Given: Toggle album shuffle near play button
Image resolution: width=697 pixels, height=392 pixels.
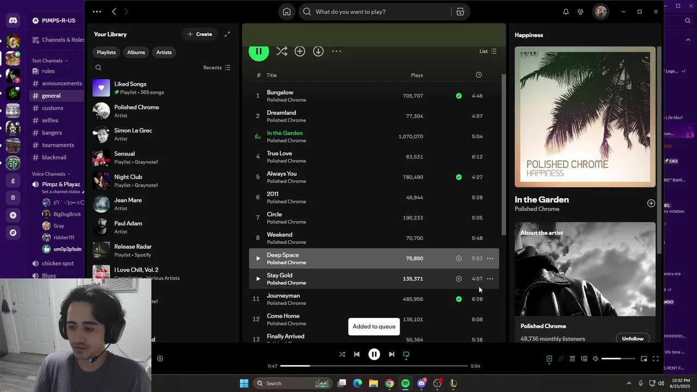Looking at the screenshot, I should [282, 51].
